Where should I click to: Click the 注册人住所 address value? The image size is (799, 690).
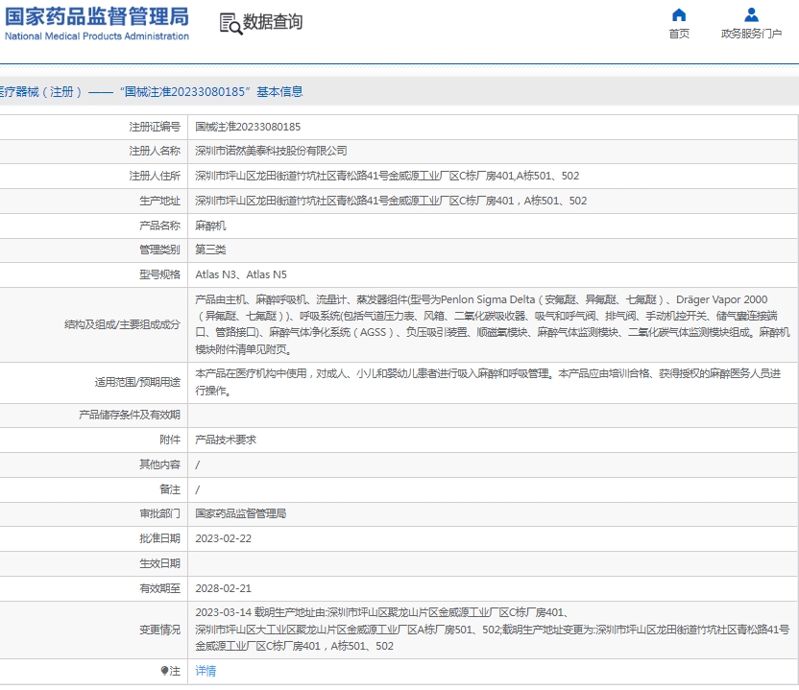tap(387, 177)
